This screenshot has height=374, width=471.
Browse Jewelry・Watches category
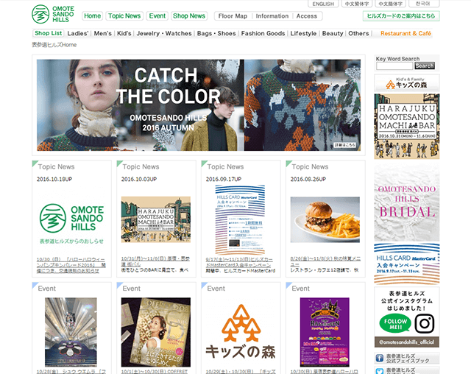click(164, 33)
